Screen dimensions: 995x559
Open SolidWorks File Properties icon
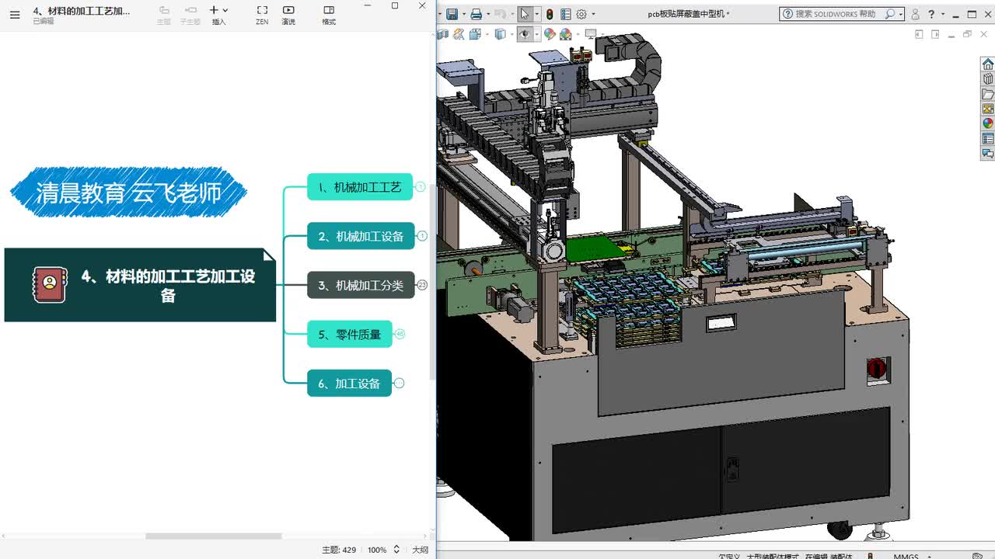coord(565,14)
